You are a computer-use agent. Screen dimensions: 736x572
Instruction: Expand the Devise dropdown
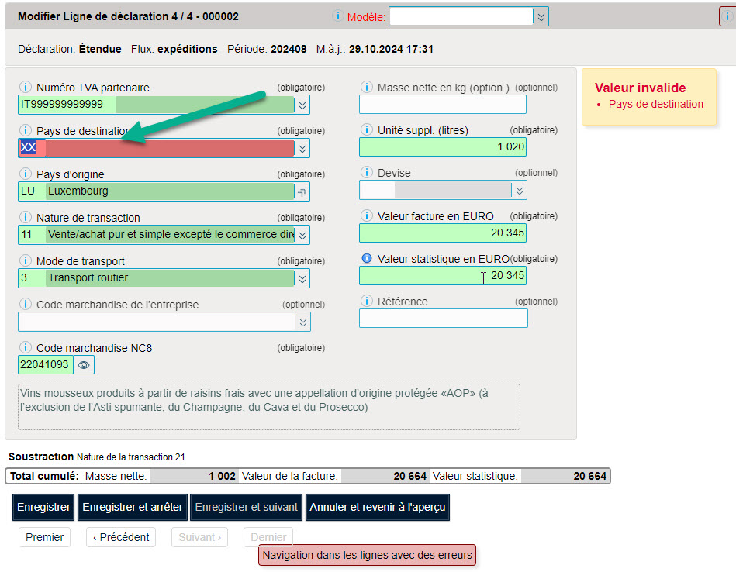point(520,191)
